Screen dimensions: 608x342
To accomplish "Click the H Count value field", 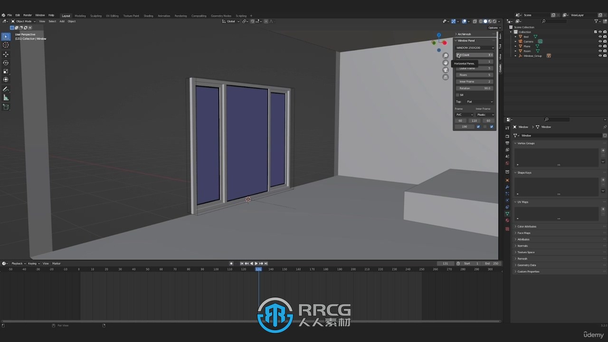I will click(475, 55).
